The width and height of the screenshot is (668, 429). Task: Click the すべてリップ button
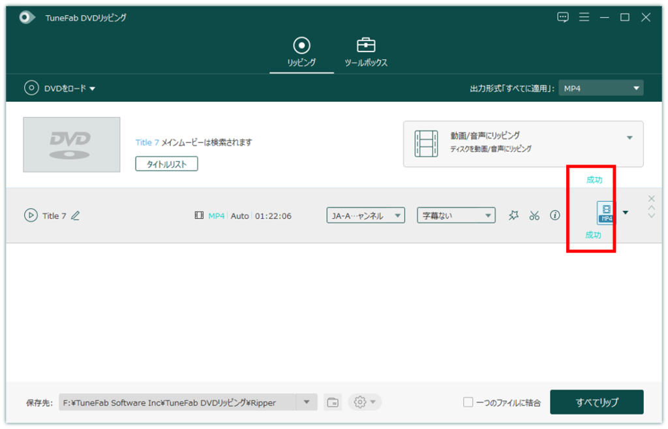(597, 402)
